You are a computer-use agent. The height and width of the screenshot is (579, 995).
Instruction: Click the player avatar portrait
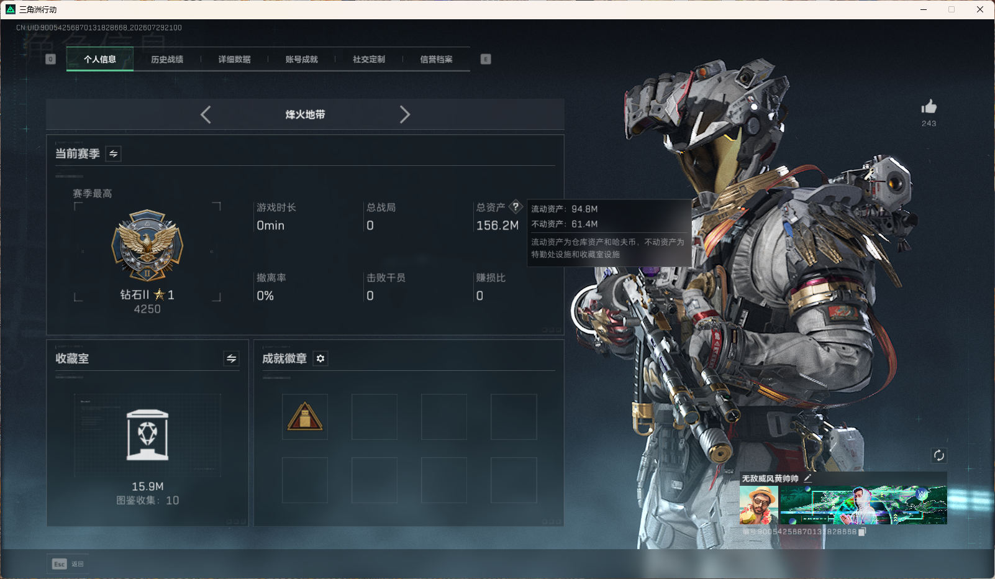coord(759,505)
